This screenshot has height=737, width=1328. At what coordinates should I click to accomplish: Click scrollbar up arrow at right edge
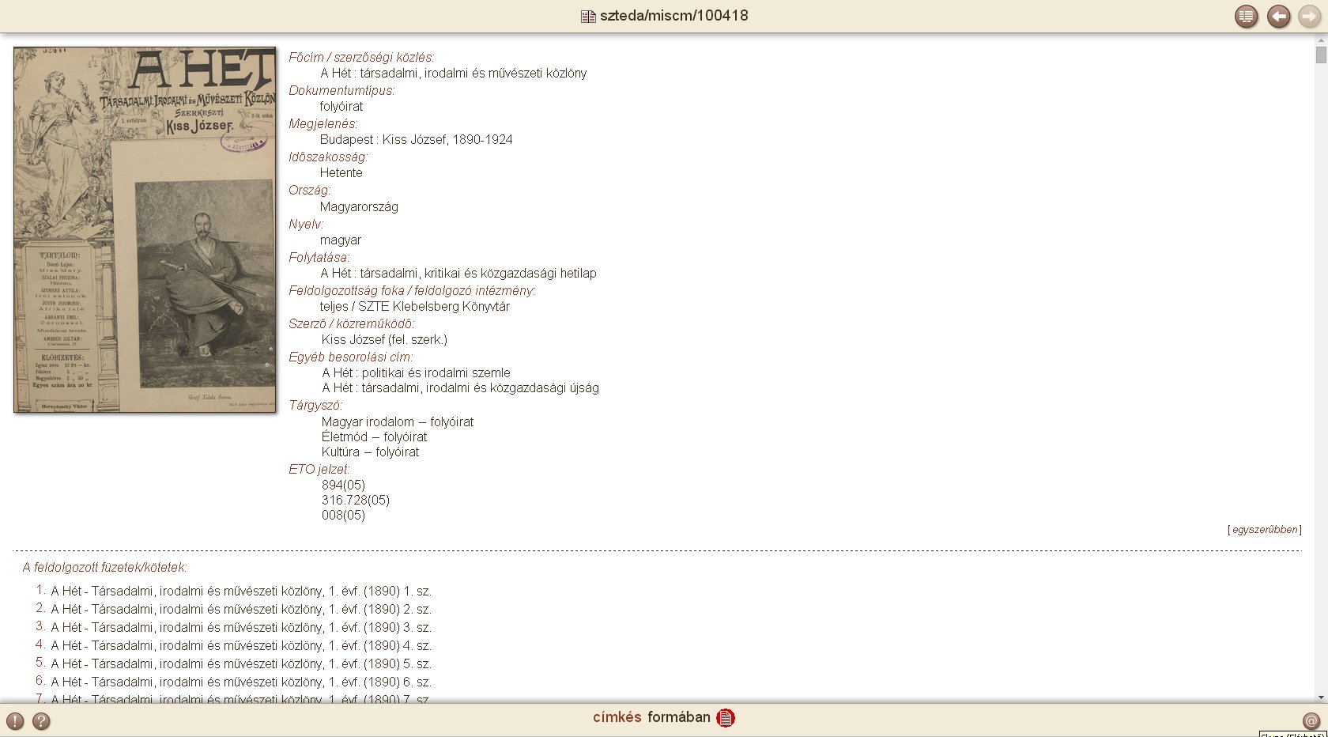[1321, 40]
